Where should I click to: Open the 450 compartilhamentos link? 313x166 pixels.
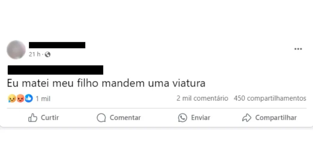[270, 98]
